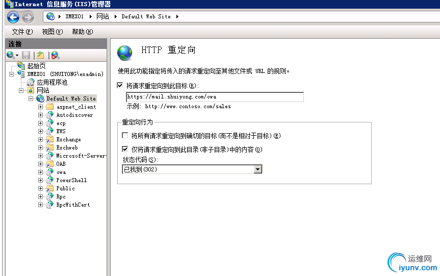Screen dimensions: 440x276
Task: Open the connect-to-server globe icon in Connections toolbar
Action: 11,55
